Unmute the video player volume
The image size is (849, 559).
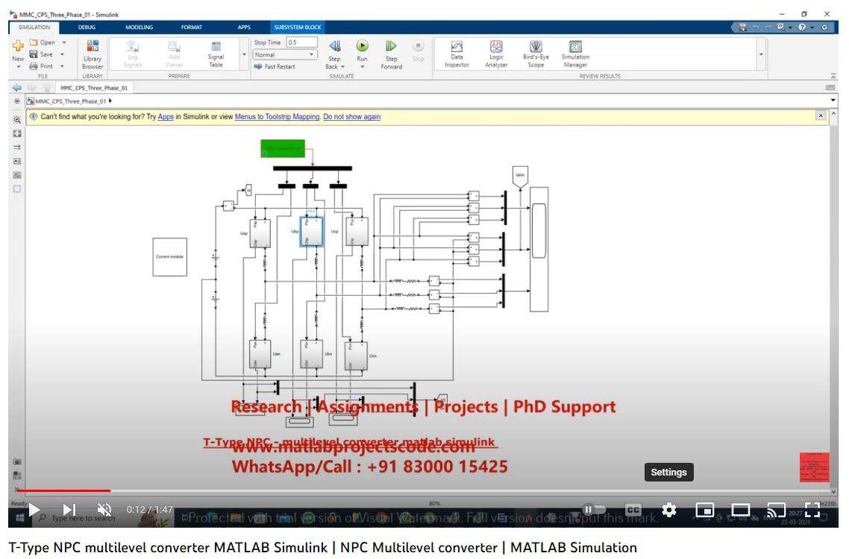tap(104, 510)
